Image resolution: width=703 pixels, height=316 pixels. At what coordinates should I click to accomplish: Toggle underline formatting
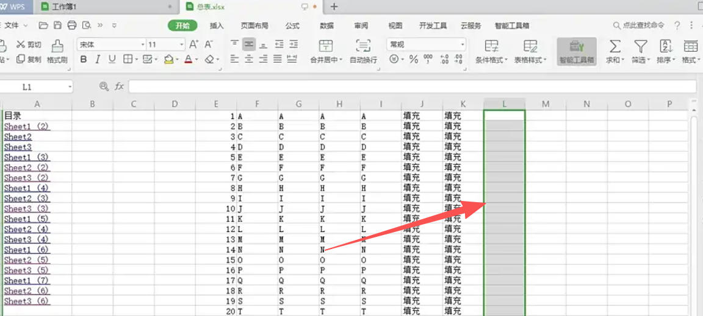pos(112,60)
